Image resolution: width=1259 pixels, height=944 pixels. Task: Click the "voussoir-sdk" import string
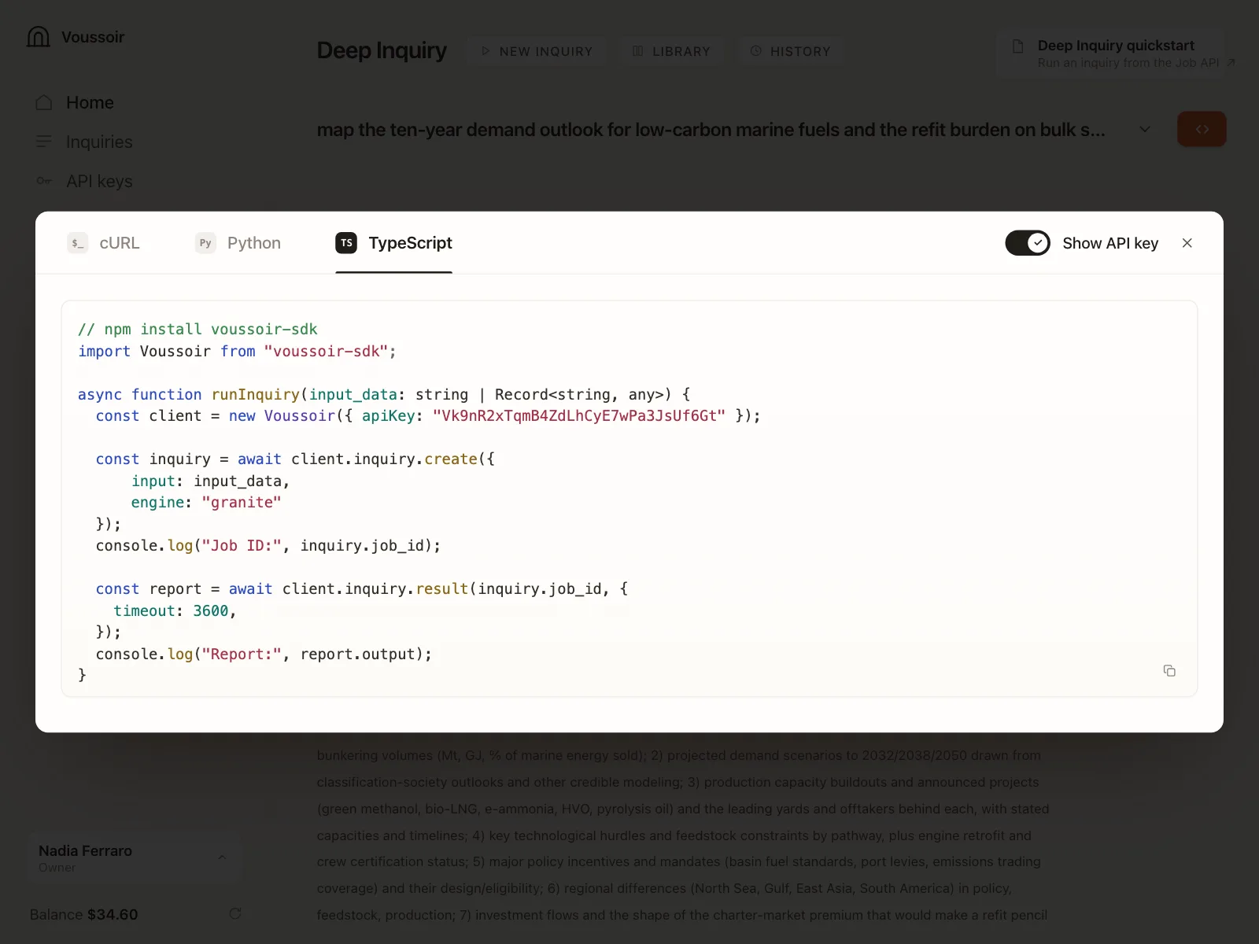coord(326,352)
